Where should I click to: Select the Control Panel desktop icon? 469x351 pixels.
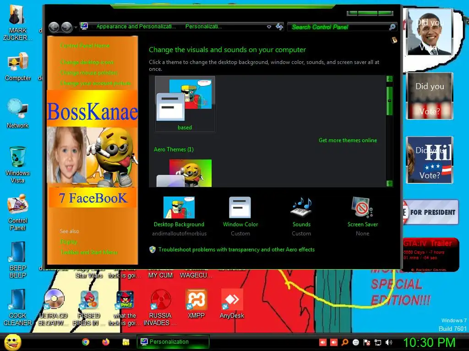tap(18, 212)
